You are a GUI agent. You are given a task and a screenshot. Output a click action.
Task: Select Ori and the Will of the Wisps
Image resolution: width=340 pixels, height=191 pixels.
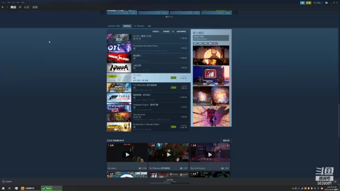tap(147, 48)
